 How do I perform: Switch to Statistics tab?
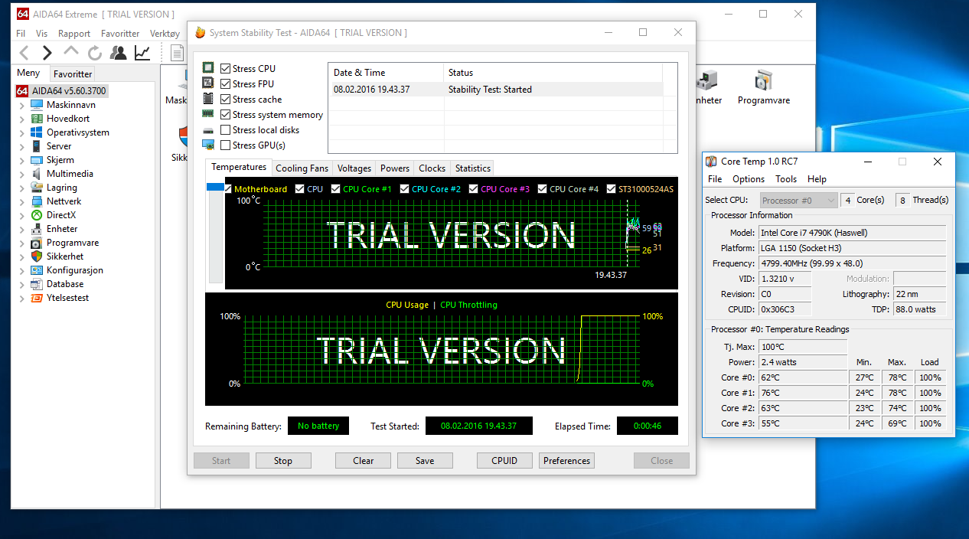click(472, 168)
